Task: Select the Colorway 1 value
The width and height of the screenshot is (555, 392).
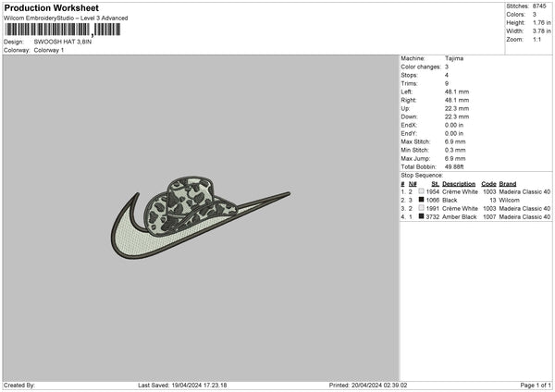Action: (49, 50)
